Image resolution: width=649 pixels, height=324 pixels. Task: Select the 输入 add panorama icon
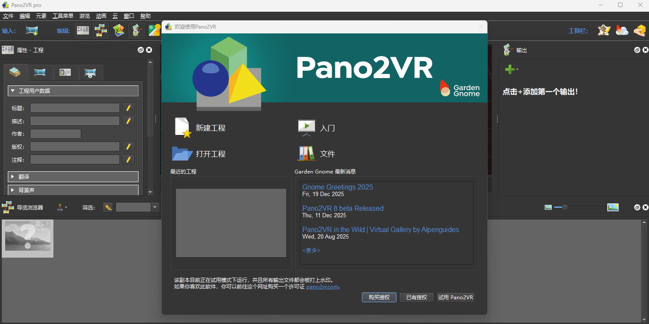click(x=31, y=30)
